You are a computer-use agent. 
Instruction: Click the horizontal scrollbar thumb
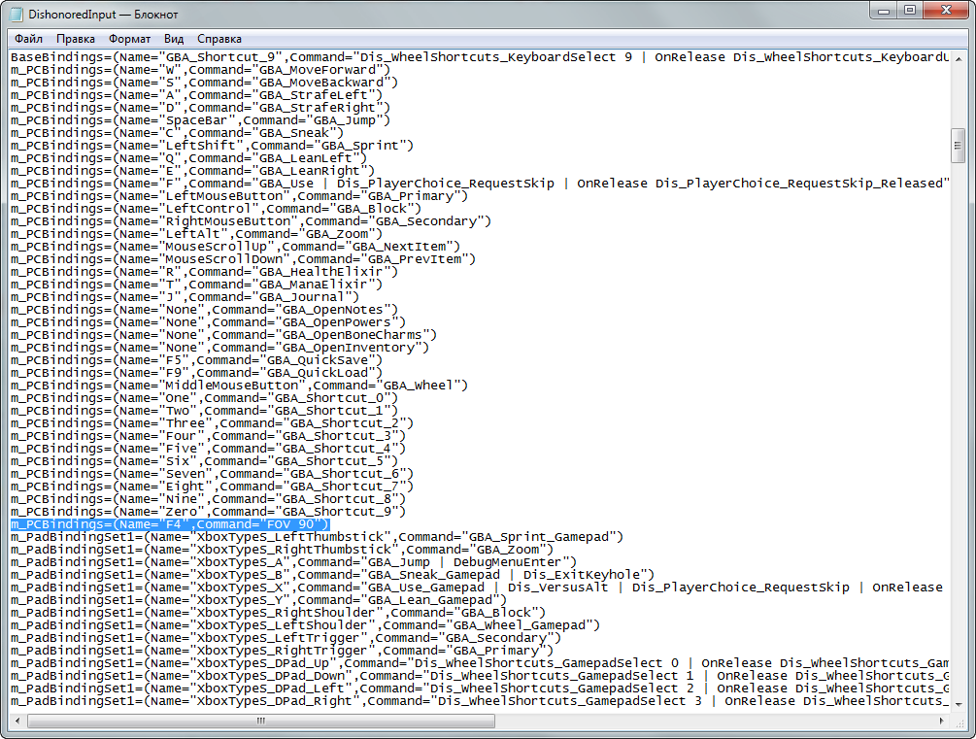coord(261,721)
